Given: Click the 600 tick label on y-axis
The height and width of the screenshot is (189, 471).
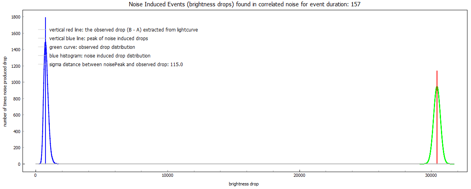Looking at the screenshot, I should [17, 115].
